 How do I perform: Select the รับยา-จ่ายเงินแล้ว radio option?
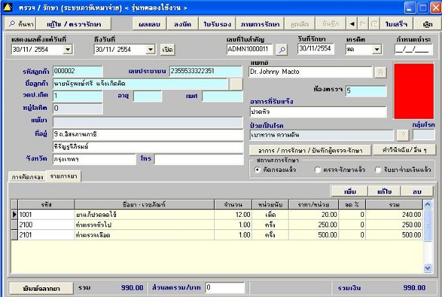pos(378,169)
